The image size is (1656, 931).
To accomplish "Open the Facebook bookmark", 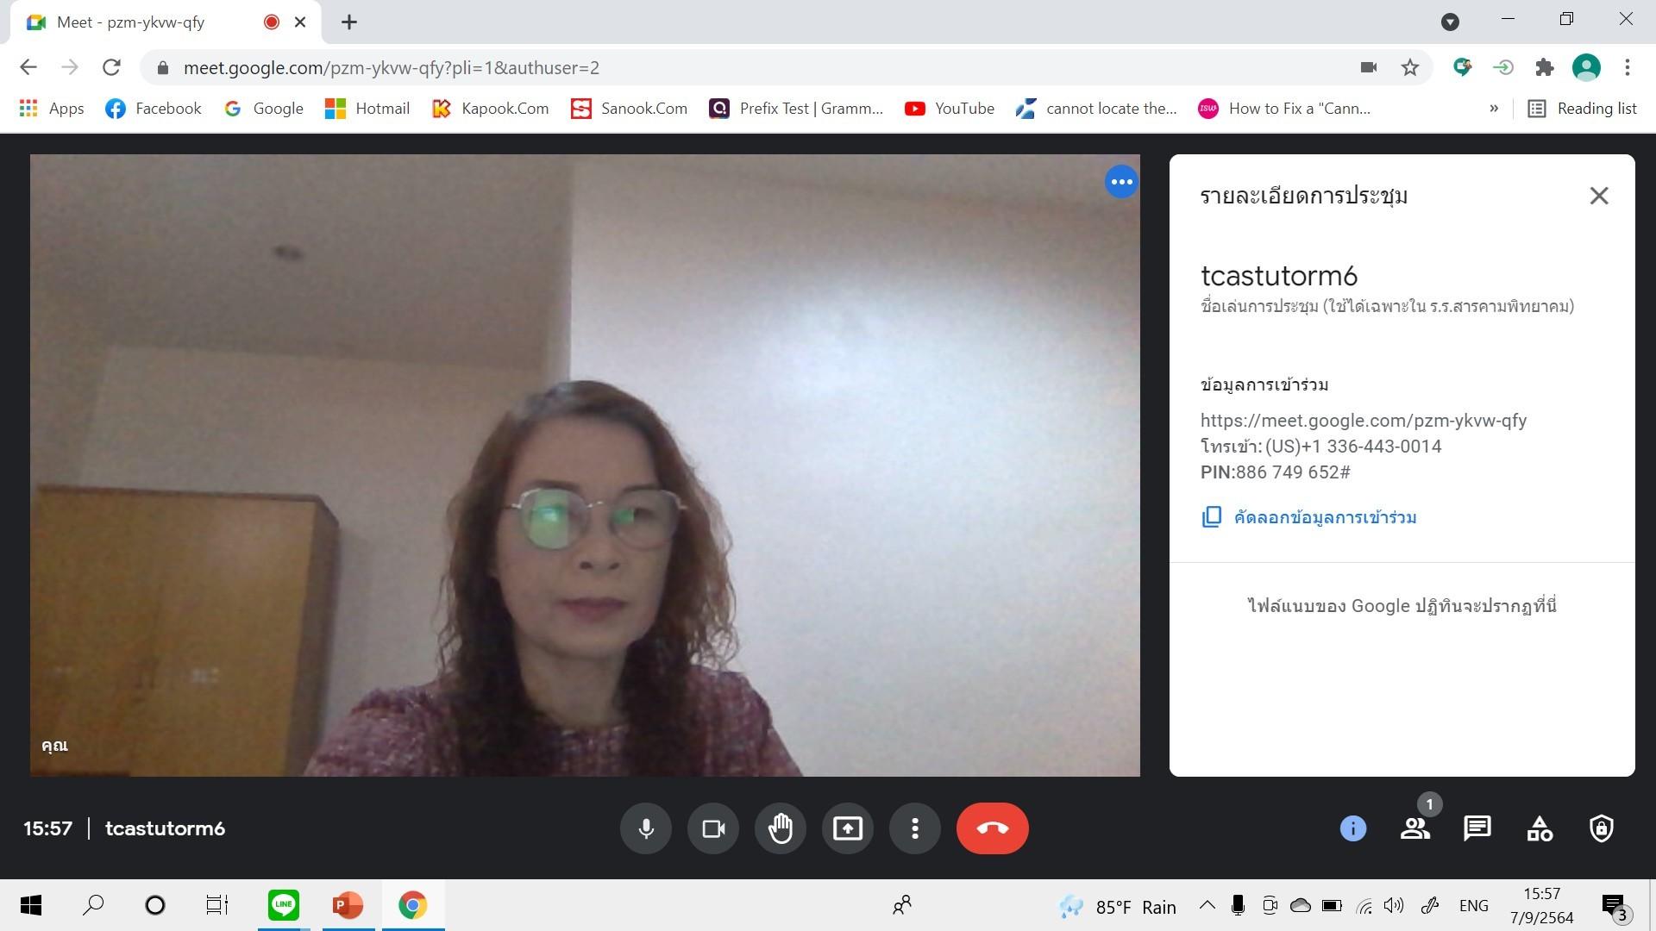I will (x=154, y=109).
